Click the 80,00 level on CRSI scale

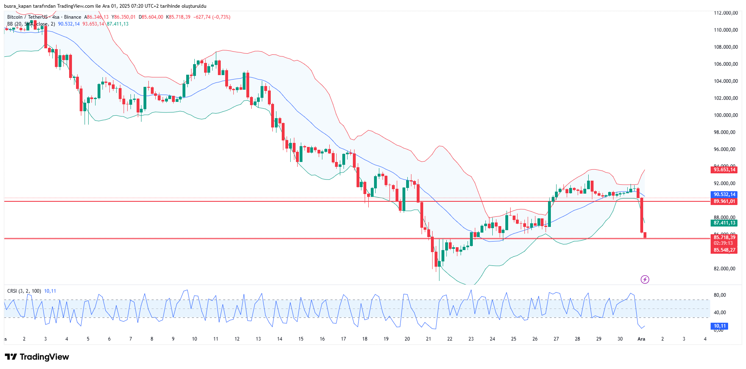pos(720,295)
